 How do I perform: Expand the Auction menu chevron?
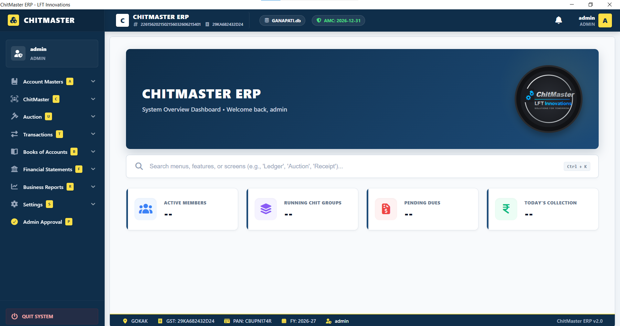93,116
